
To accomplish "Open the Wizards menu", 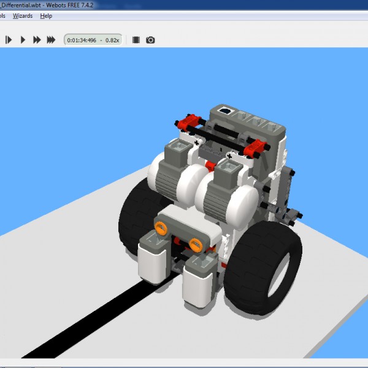I will (x=23, y=16).
